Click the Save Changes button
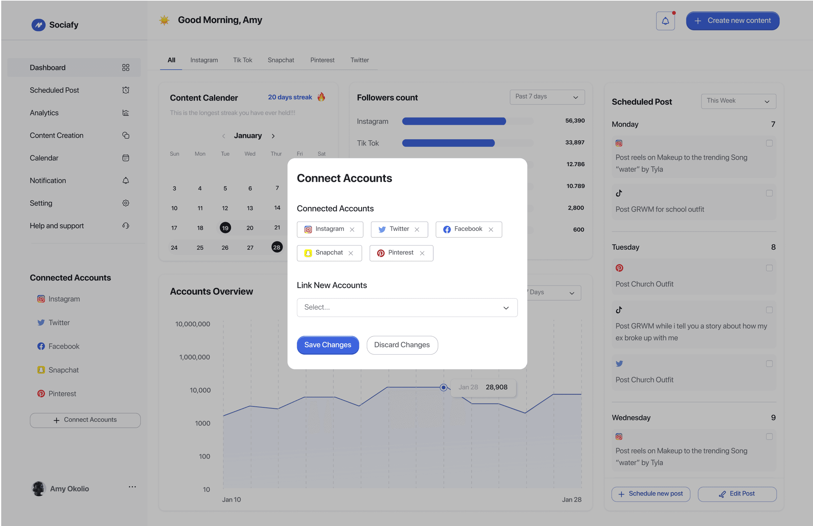 (328, 345)
